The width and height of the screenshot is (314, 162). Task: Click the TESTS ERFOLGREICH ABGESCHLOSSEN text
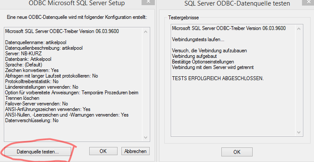(218, 78)
